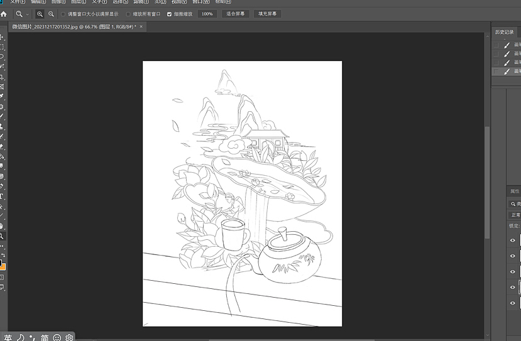Open the 视图(V) menu
The image size is (521, 341).
pos(179,2)
